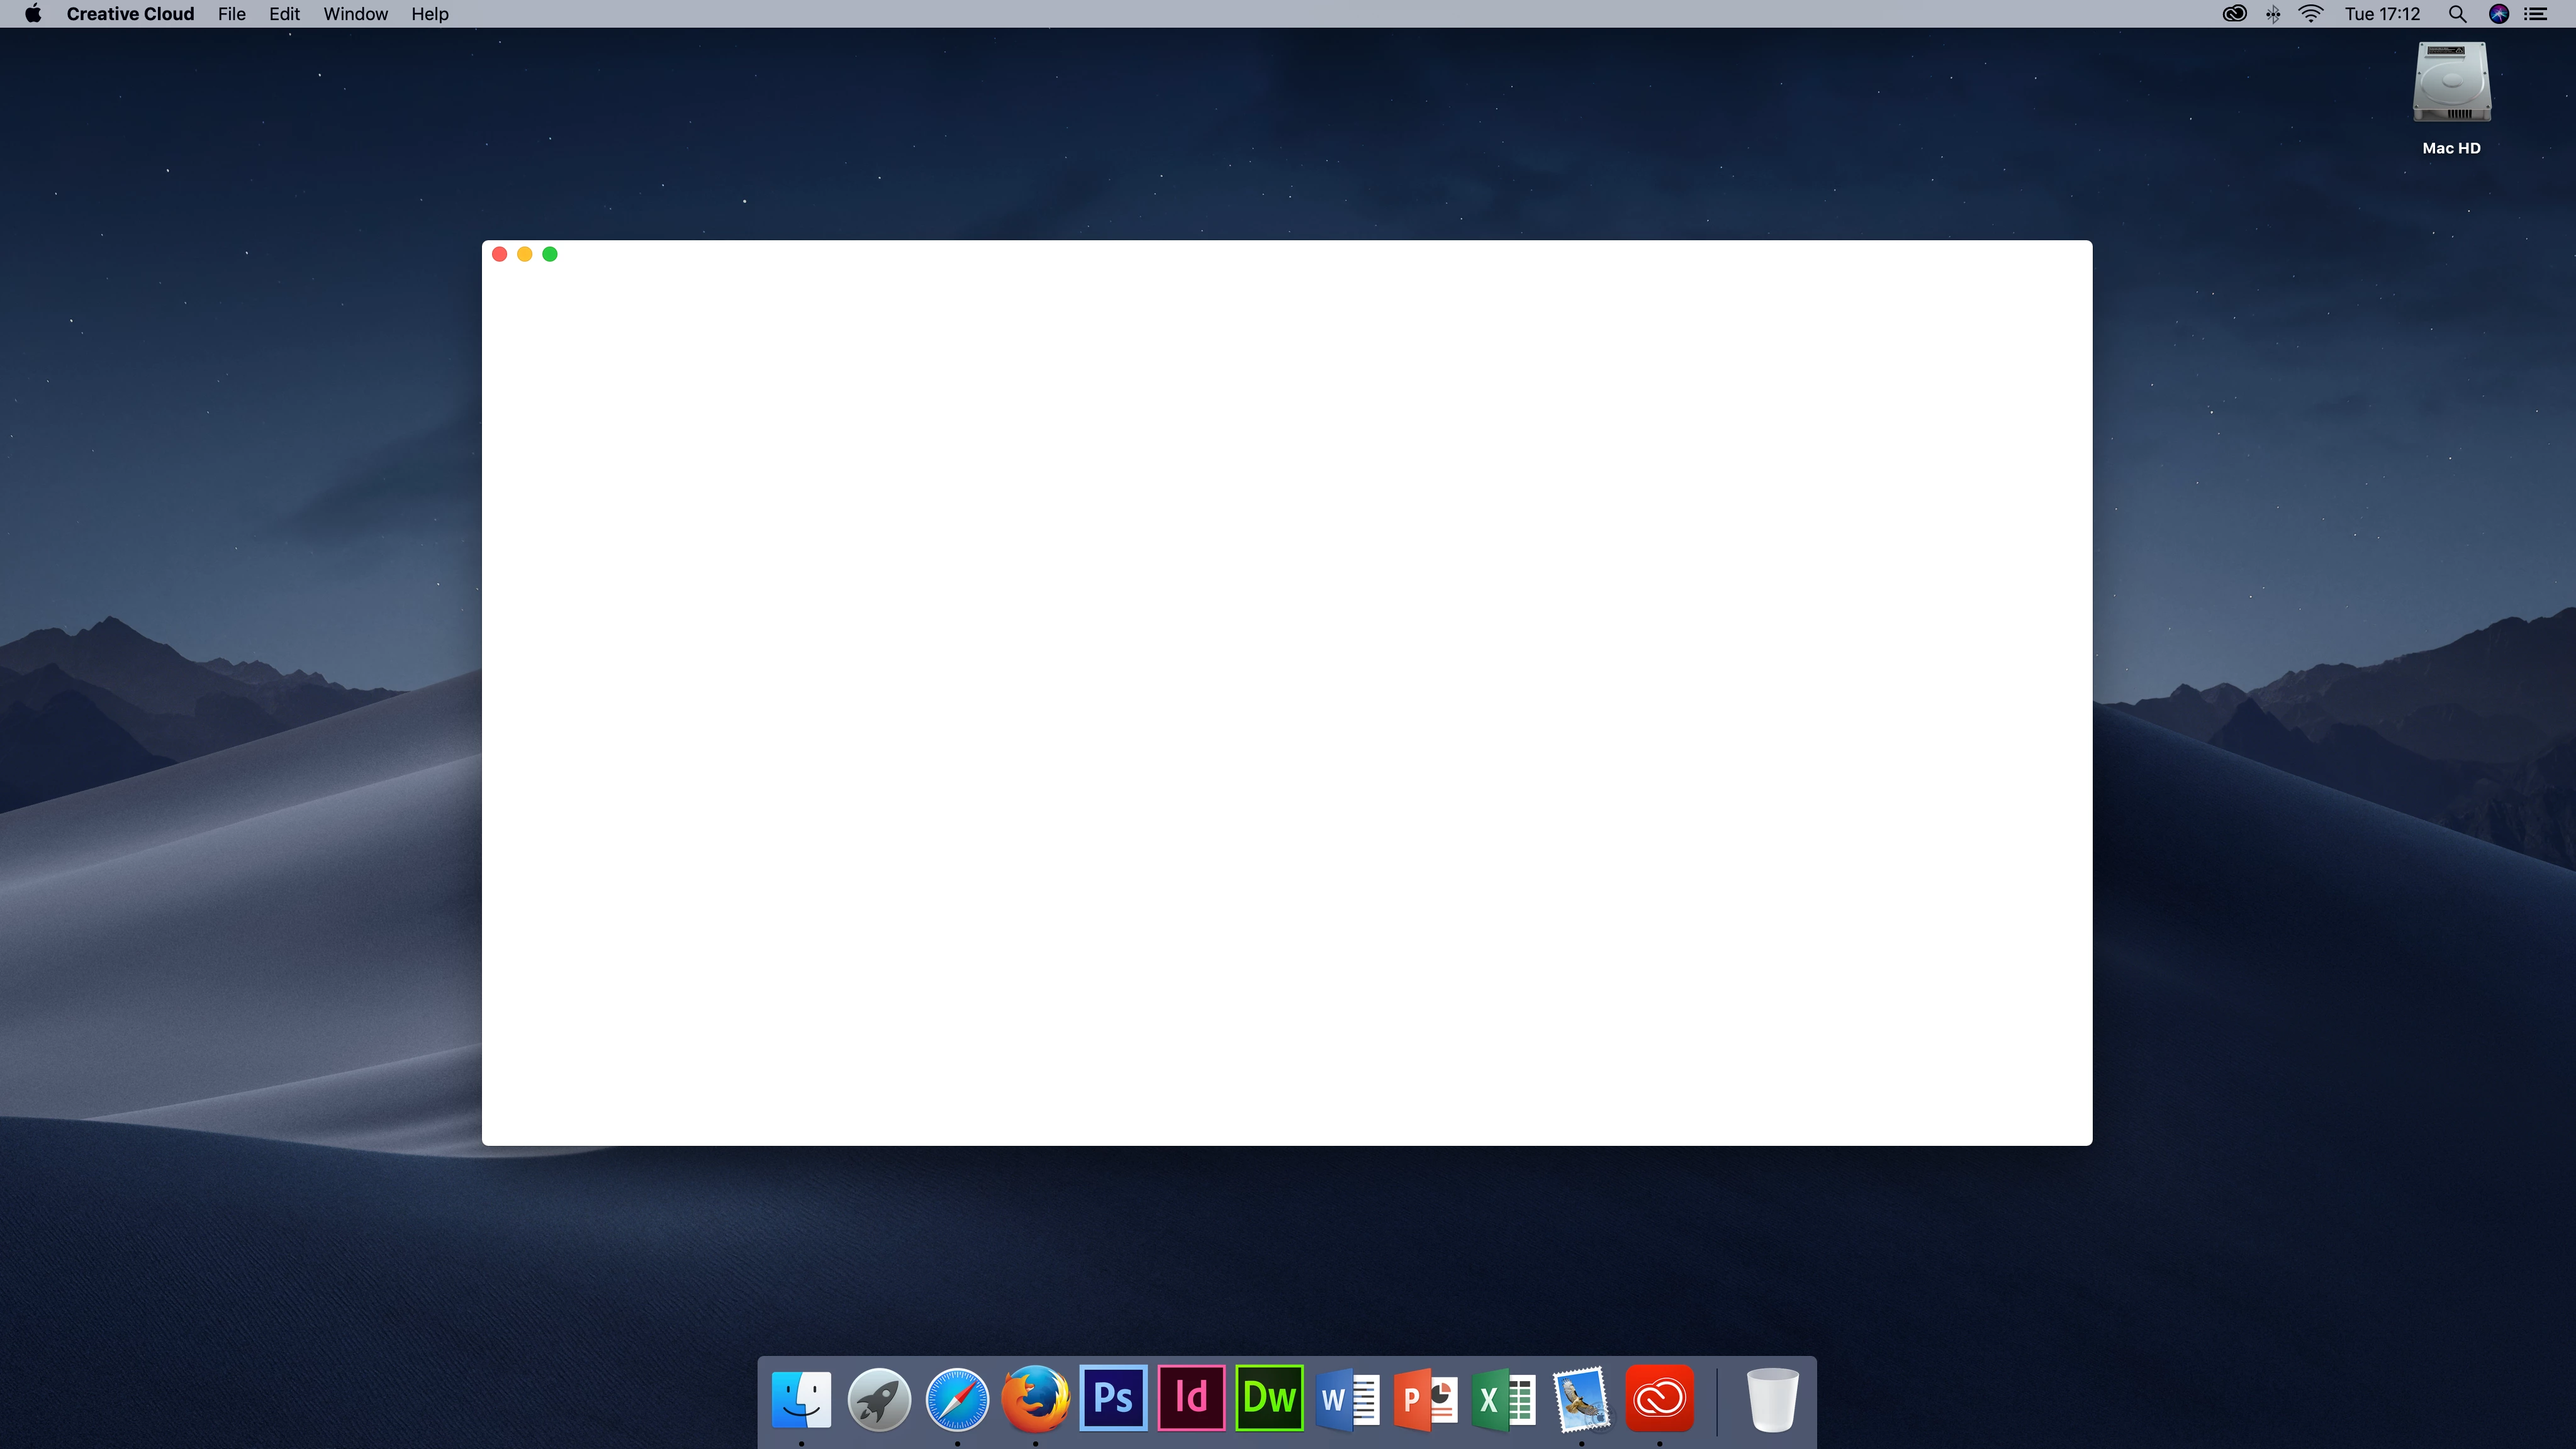This screenshot has width=2576, height=1449.
Task: Select the Mac HD desktop drive
Action: [2451, 84]
